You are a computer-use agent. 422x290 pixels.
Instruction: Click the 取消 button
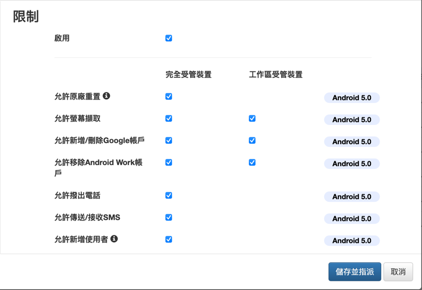tap(398, 272)
